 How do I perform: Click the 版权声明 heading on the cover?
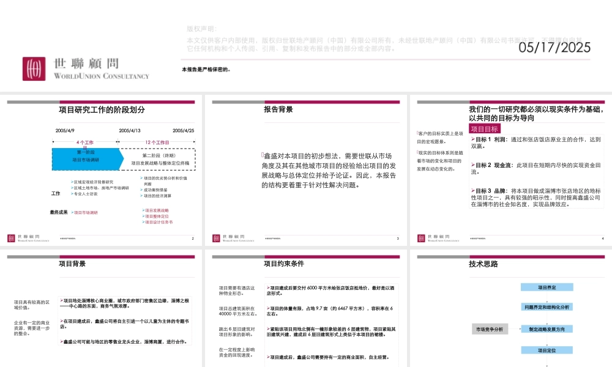(x=201, y=29)
